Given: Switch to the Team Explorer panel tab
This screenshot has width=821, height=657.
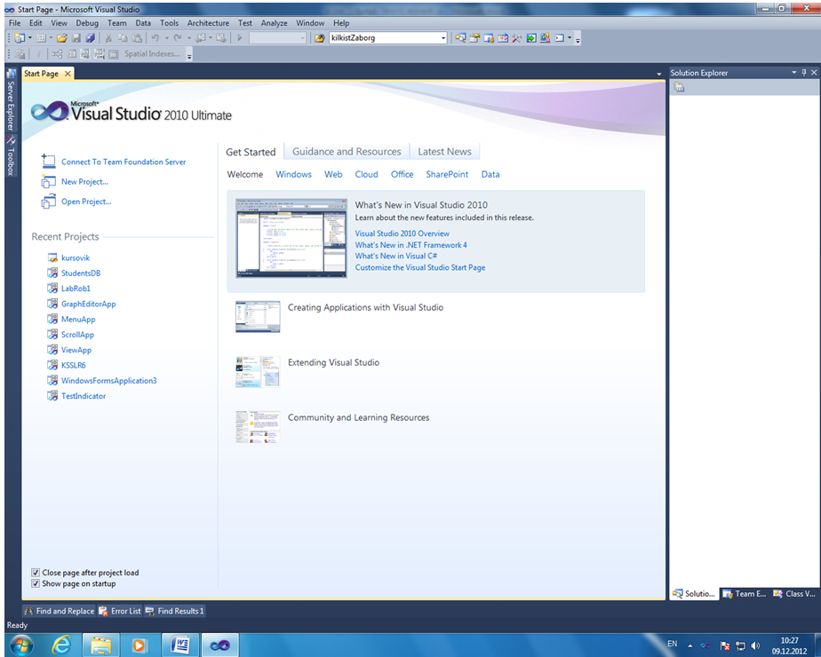Looking at the screenshot, I should click(x=745, y=594).
